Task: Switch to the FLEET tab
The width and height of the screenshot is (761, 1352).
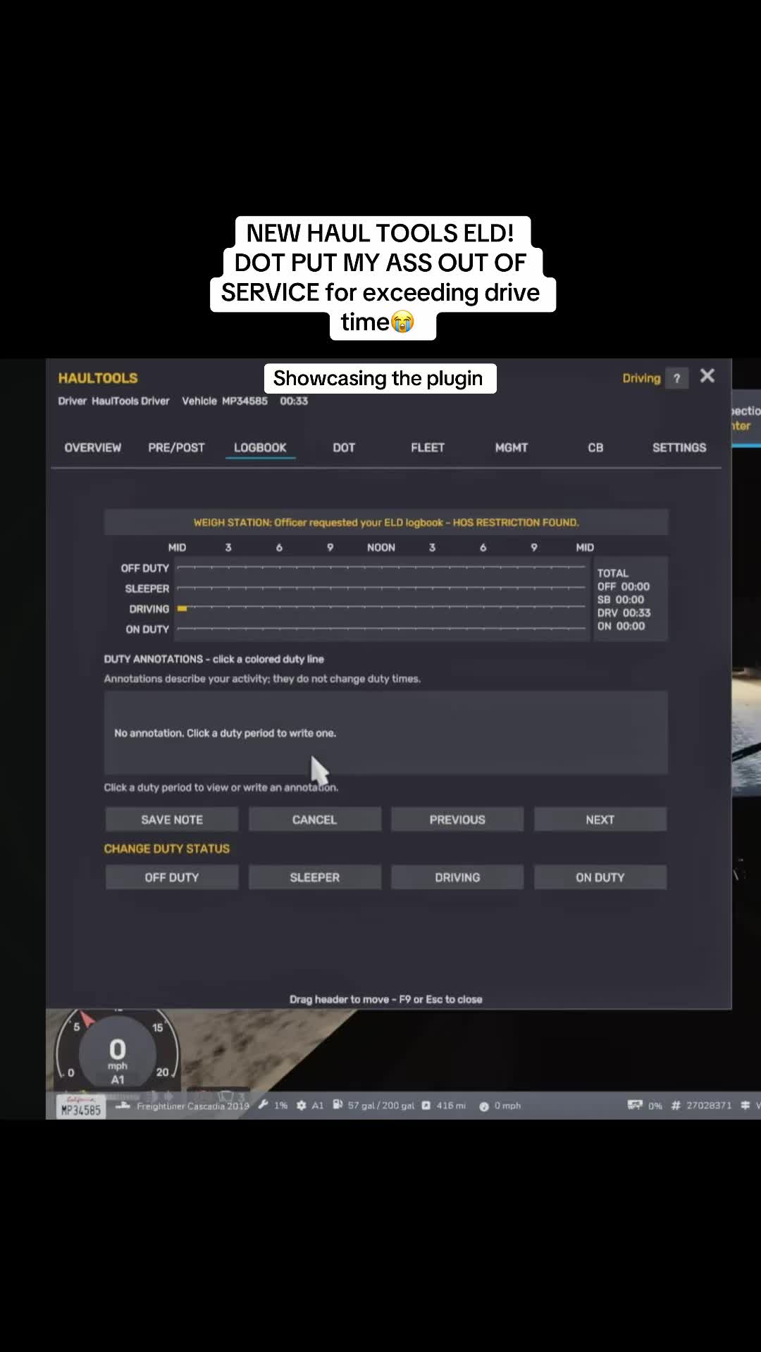Action: [x=428, y=448]
